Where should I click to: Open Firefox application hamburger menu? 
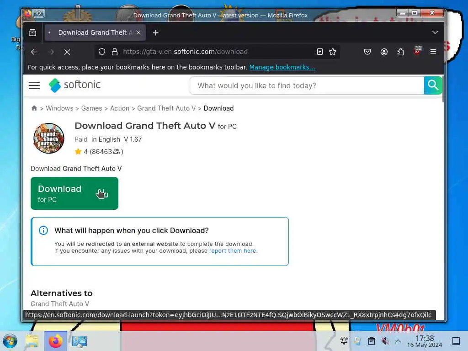click(433, 52)
